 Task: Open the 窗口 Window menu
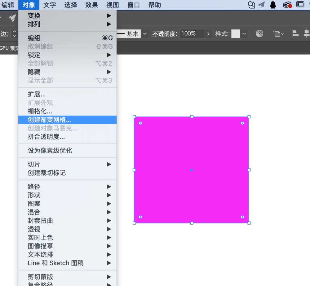pos(133,5)
